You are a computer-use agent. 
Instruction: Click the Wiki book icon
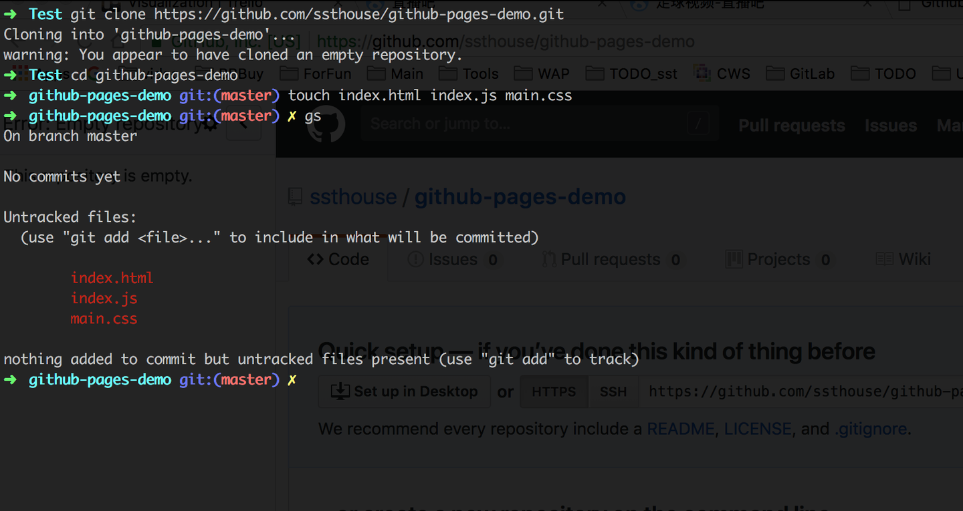pos(884,259)
